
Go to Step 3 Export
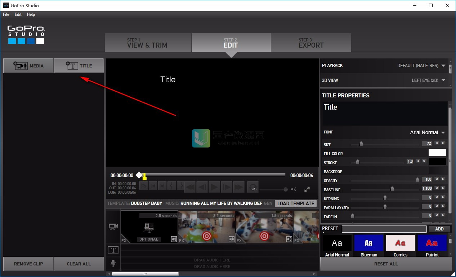point(311,43)
